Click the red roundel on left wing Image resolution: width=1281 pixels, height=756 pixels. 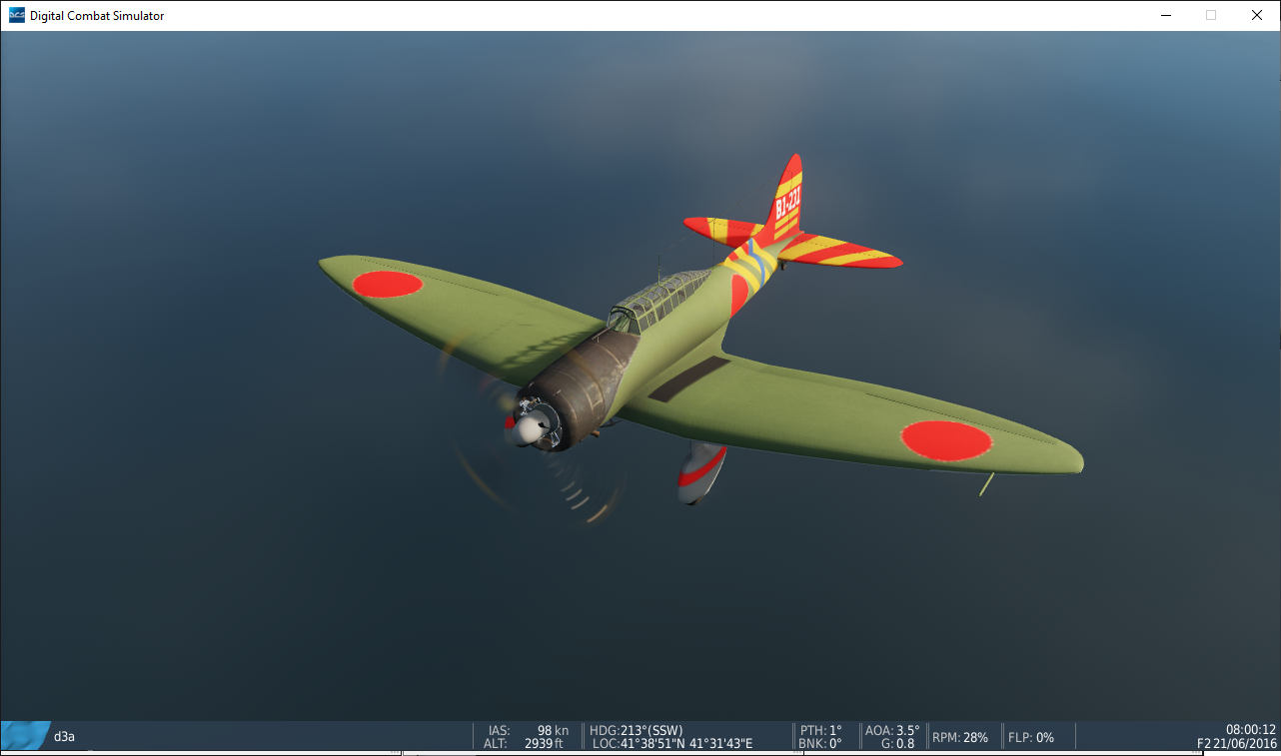pyautogui.click(x=387, y=284)
